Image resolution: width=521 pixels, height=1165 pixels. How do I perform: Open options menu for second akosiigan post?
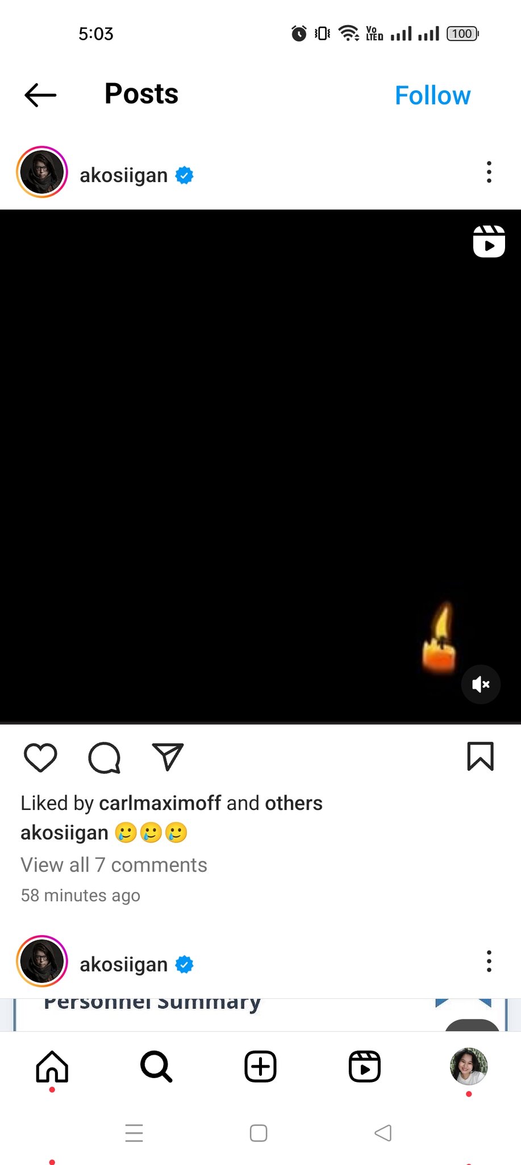489,961
